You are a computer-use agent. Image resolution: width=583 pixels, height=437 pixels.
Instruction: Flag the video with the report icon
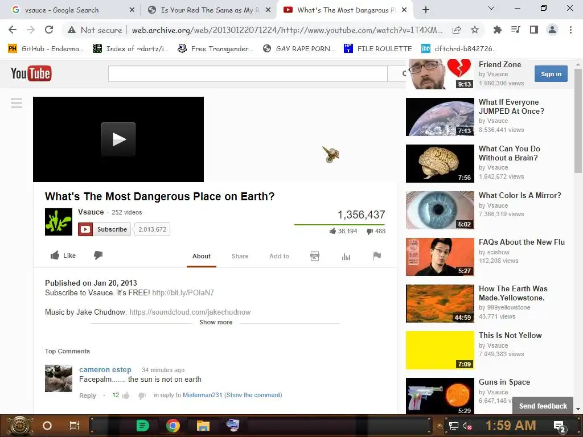[377, 255]
